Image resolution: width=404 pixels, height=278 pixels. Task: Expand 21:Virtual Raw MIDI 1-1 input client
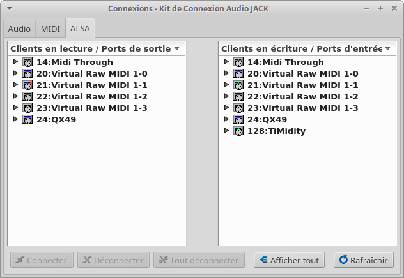226,85
